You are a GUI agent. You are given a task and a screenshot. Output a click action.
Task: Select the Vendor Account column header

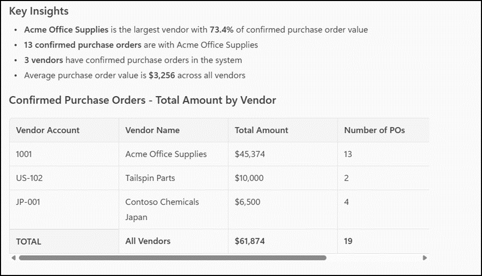(64, 130)
